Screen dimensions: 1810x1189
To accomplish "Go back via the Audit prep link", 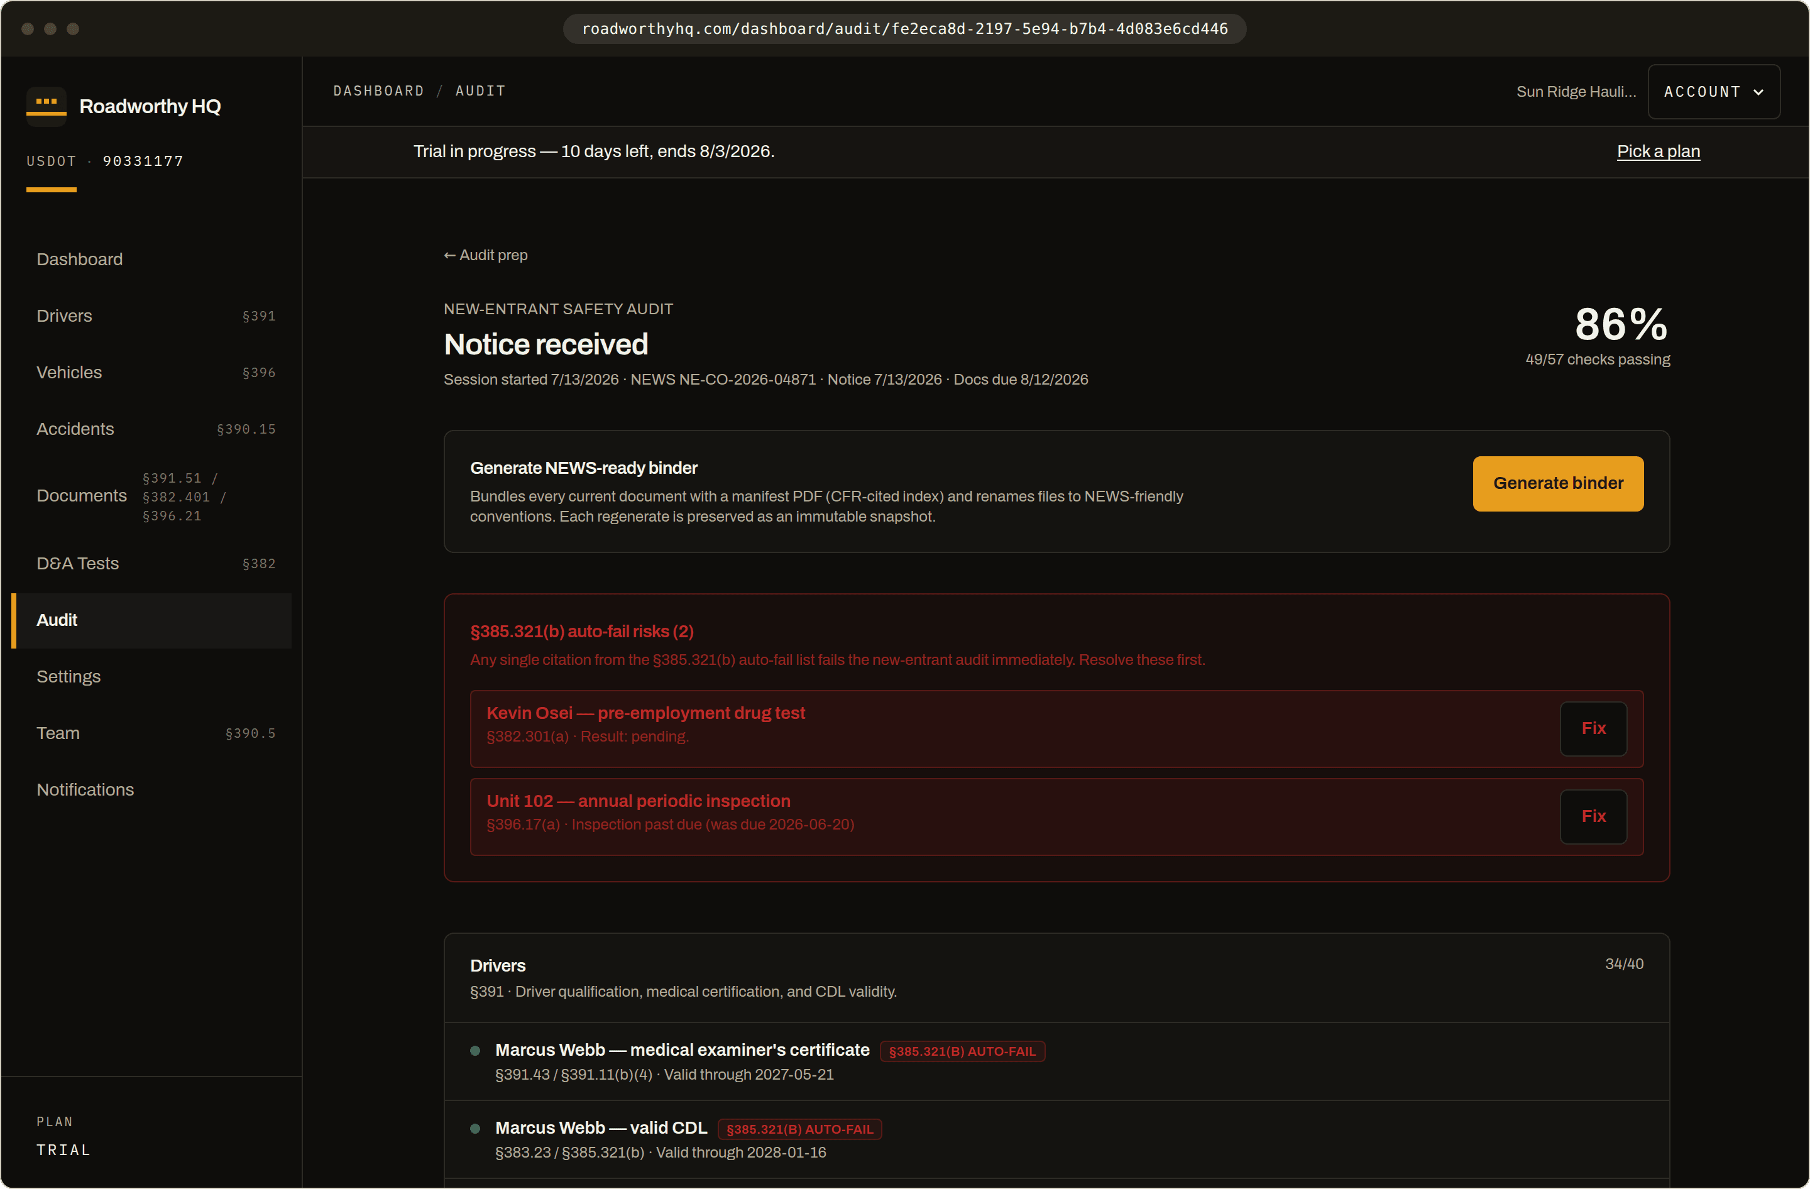I will pyautogui.click(x=485, y=255).
